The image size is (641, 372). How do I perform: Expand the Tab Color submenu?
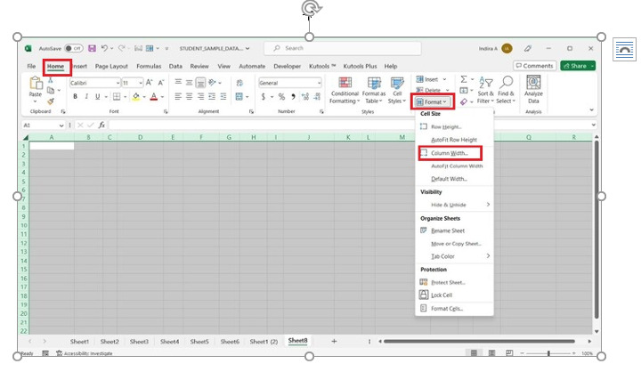pos(488,256)
